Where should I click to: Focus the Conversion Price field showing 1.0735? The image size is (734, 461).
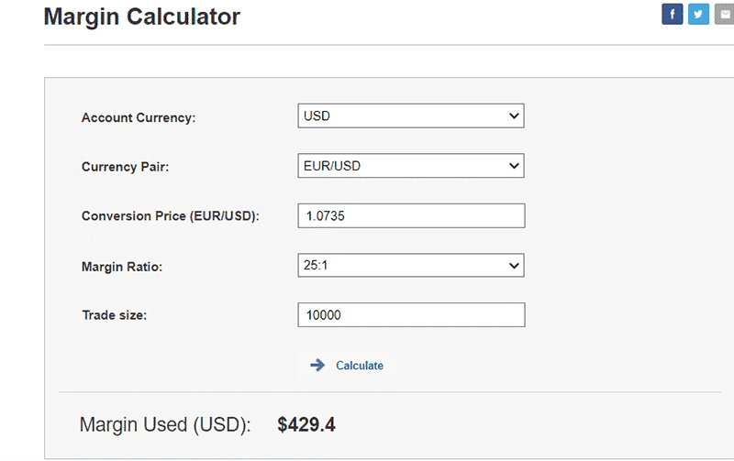[x=411, y=215]
